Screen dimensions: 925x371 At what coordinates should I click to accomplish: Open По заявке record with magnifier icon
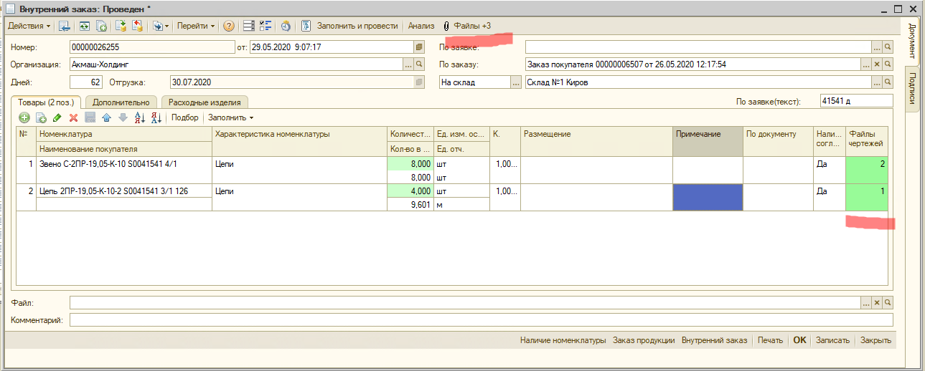[888, 47]
